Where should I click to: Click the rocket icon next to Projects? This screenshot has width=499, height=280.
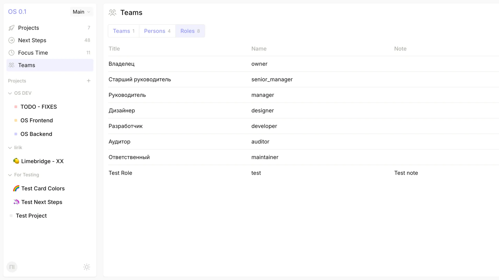point(11,28)
